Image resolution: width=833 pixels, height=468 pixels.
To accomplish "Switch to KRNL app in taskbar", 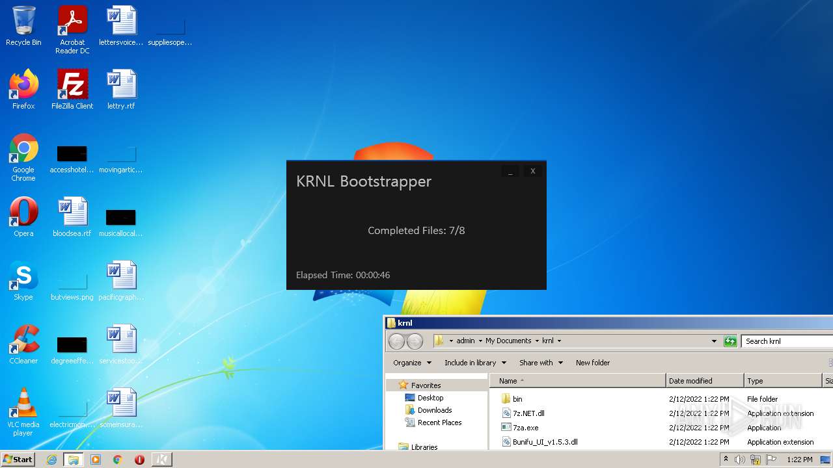I will pyautogui.click(x=162, y=460).
